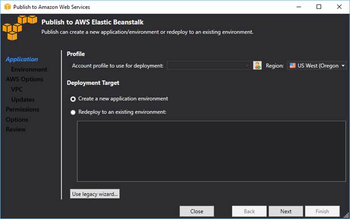
Task: Maximize the Publish to AWS window
Action: click(319, 7)
